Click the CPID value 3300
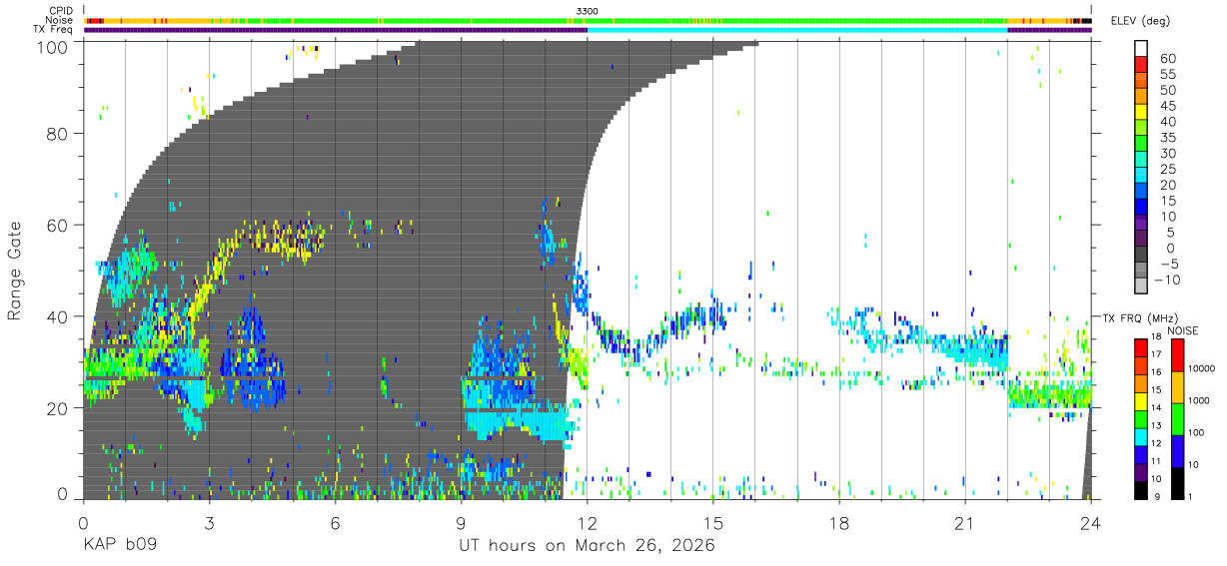1227x566 pixels. (x=588, y=11)
